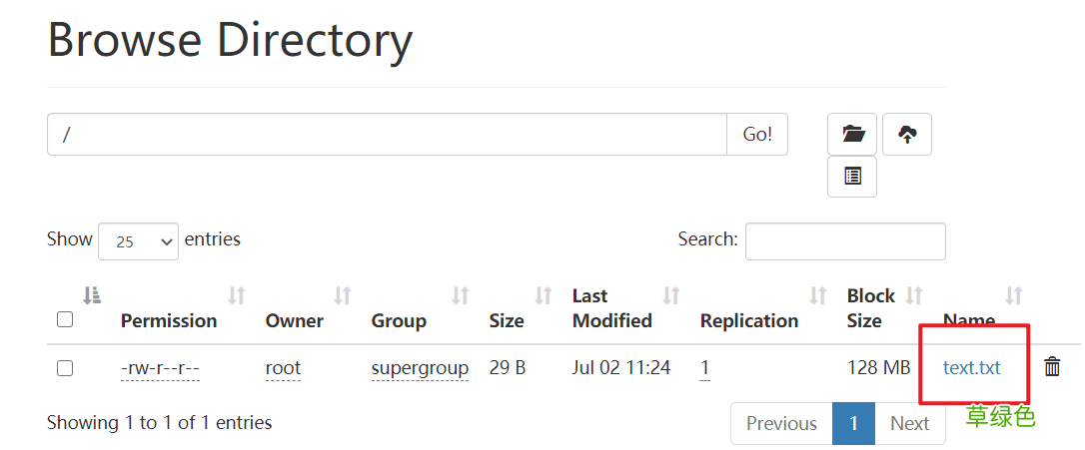
Task: Delete text.txt using the trash icon
Action: click(1052, 367)
